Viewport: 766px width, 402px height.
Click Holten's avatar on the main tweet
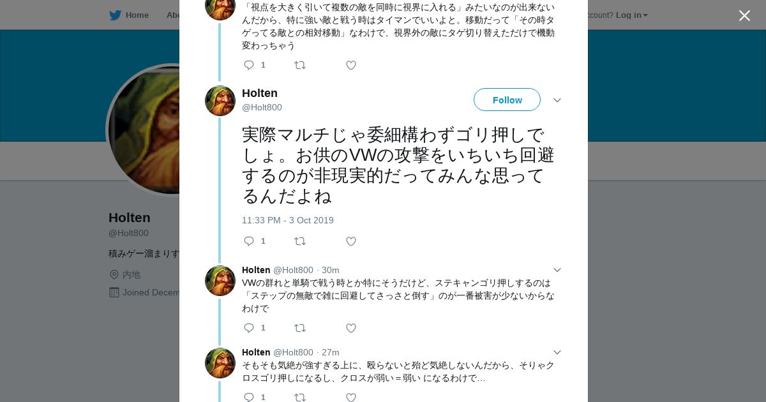pyautogui.click(x=220, y=101)
